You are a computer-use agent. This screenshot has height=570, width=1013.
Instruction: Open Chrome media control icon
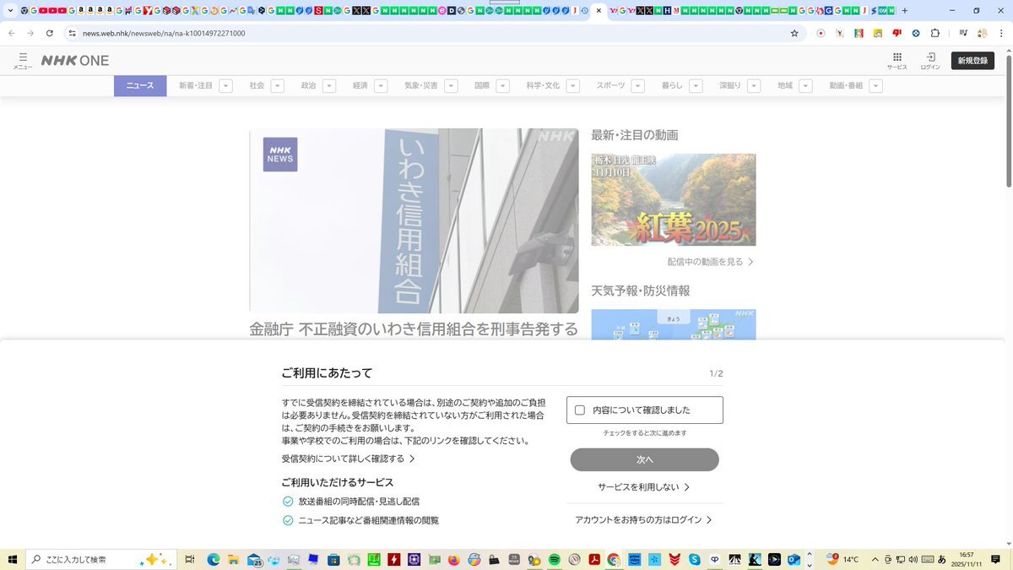[x=962, y=33]
